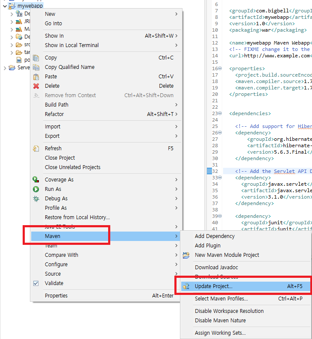The height and width of the screenshot is (339, 312).
Task: Collapse dependency fold at line 39
Action: (x=220, y=216)
